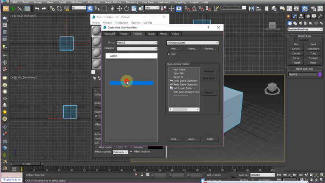Toggle the Angle Snap icon
Screen dimensions: 325x183
point(194,8)
